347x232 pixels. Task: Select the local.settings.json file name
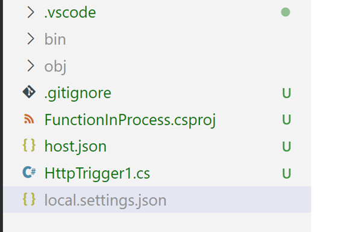pos(105,201)
